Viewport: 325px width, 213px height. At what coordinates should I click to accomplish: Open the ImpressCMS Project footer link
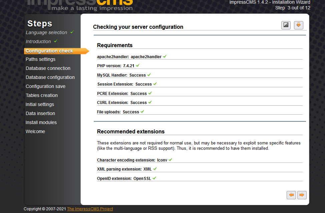pyautogui.click(x=90, y=209)
